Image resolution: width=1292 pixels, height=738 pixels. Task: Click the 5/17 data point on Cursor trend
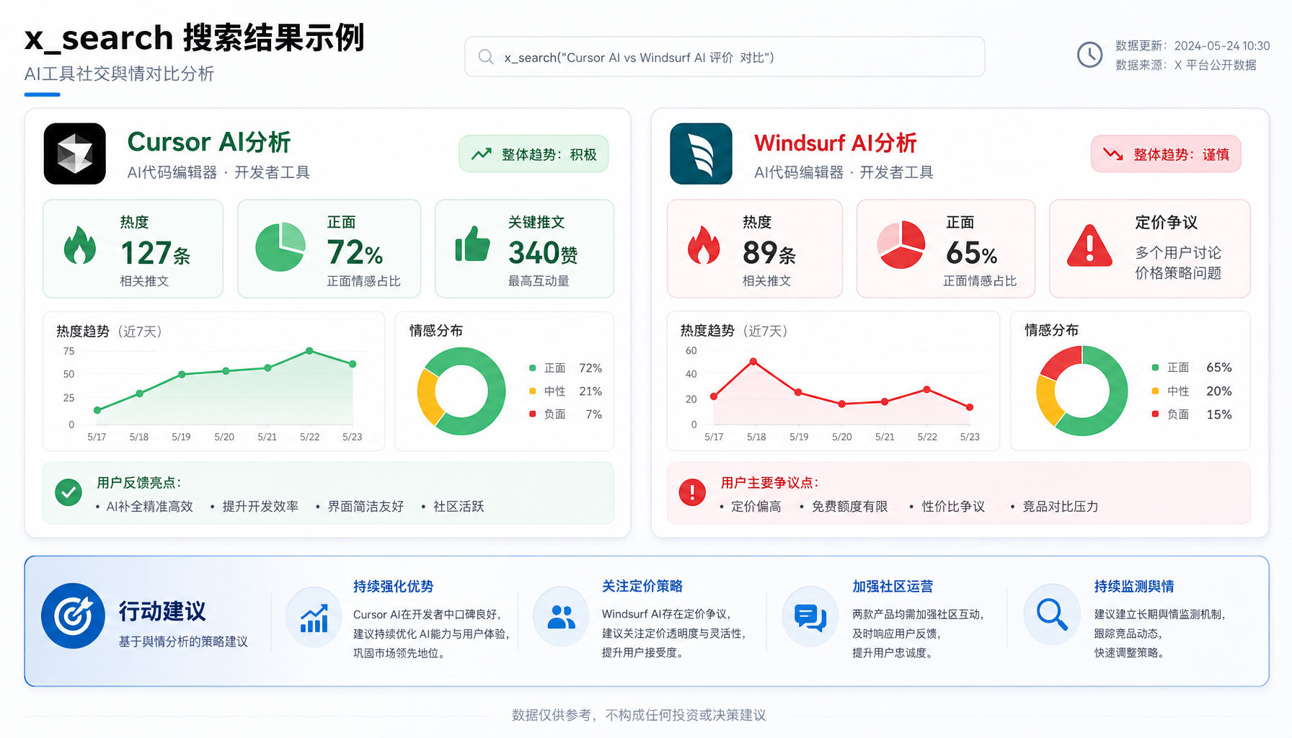[x=97, y=410]
